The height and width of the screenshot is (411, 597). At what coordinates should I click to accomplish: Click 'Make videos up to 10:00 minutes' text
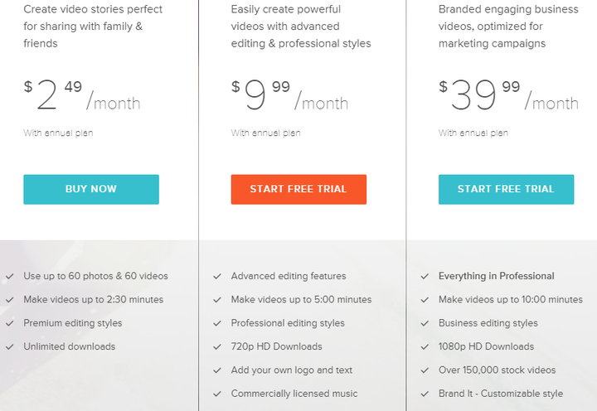click(x=511, y=299)
